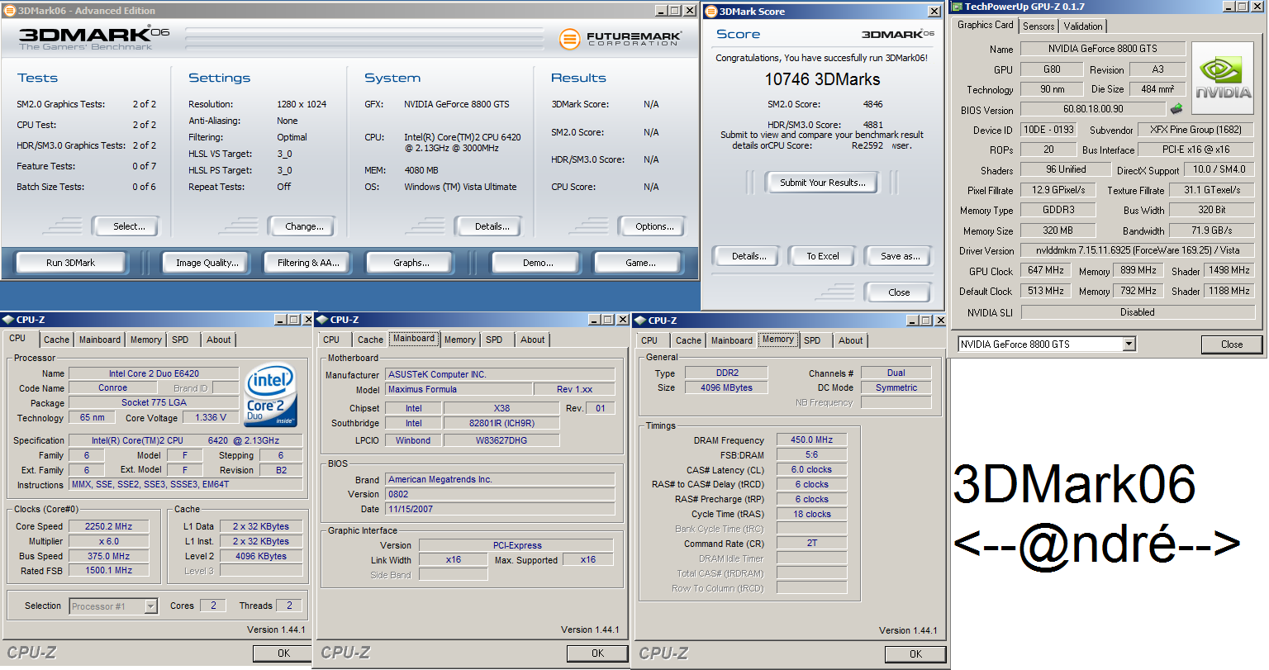This screenshot has width=1269, height=670.
Task: Export score with To Excel button
Action: 822,256
